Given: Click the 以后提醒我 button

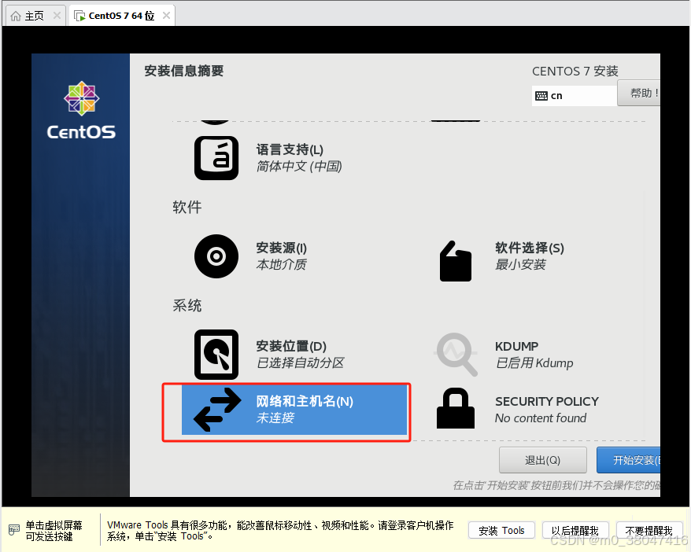Looking at the screenshot, I should pos(575,531).
